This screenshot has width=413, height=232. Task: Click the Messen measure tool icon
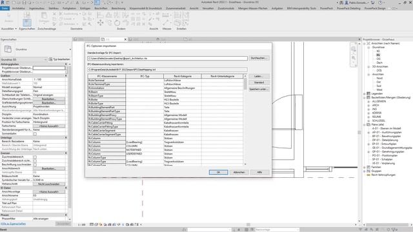pos(166,23)
